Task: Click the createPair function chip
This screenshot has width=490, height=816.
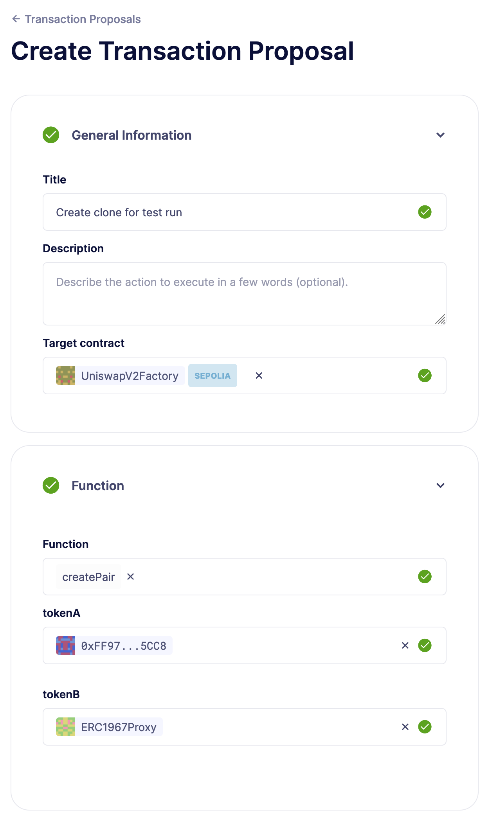Action: click(x=88, y=576)
